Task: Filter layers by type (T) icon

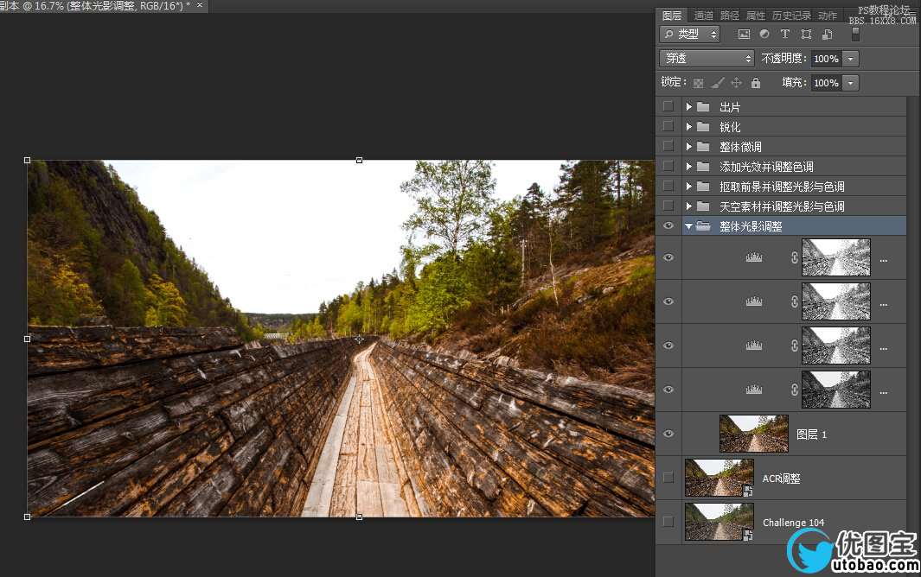Action: (x=784, y=34)
